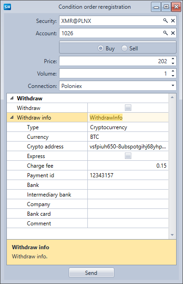Viewport: 183px width, 284px height.
Task: Decrease Volume with down arrow
Action: pyautogui.click(x=173, y=76)
